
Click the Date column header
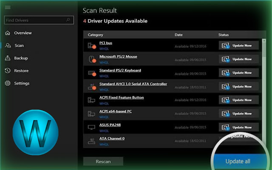pos(178,35)
